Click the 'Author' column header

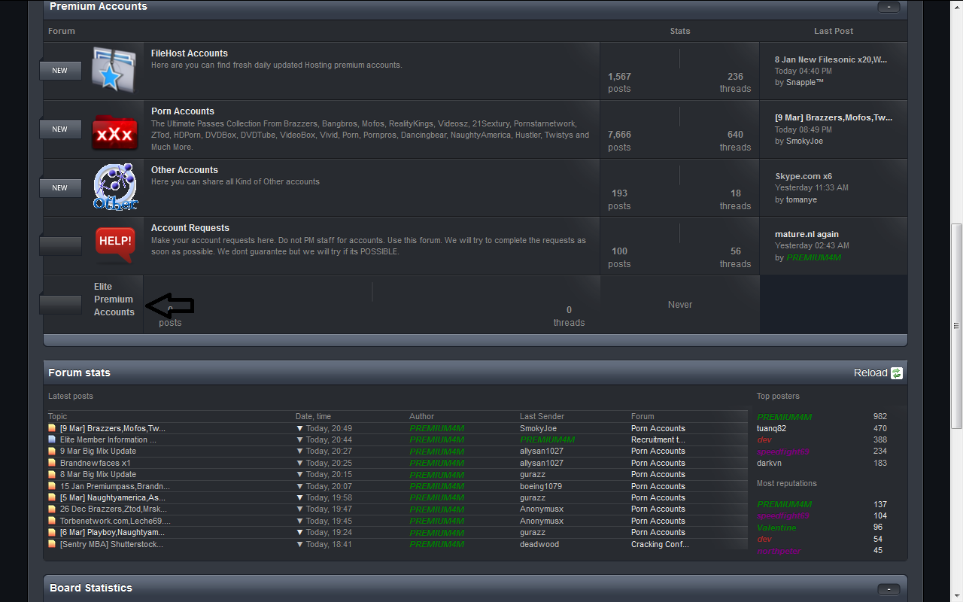click(x=422, y=416)
